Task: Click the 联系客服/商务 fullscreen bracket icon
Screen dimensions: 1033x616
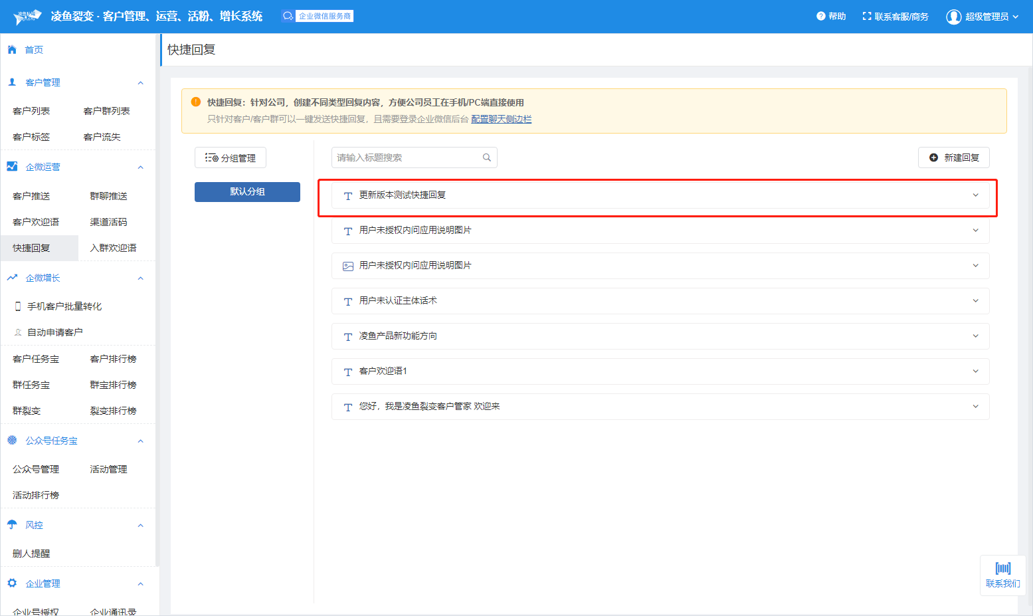Action: coord(866,17)
